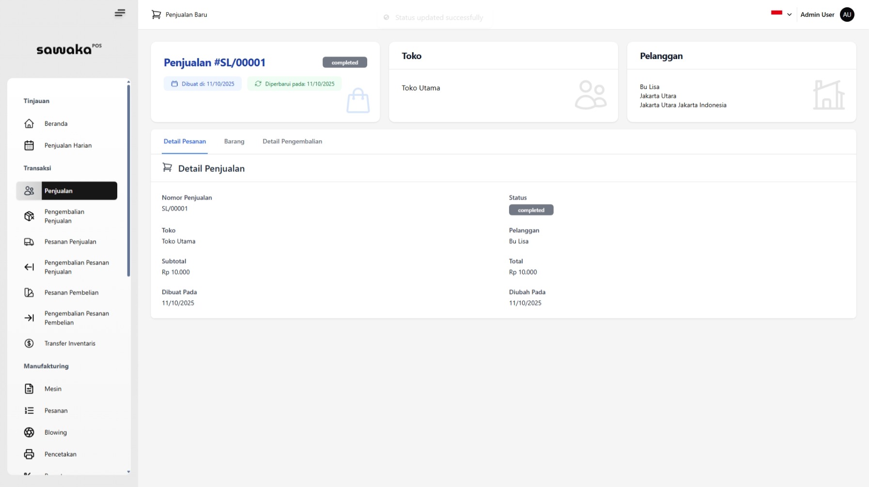Open the language flag dropdown
869x487 pixels.
tap(781, 14)
